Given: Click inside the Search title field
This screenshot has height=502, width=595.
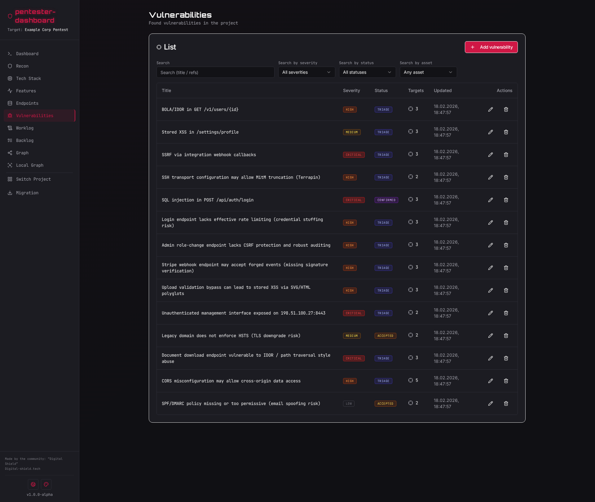Looking at the screenshot, I should click(215, 72).
